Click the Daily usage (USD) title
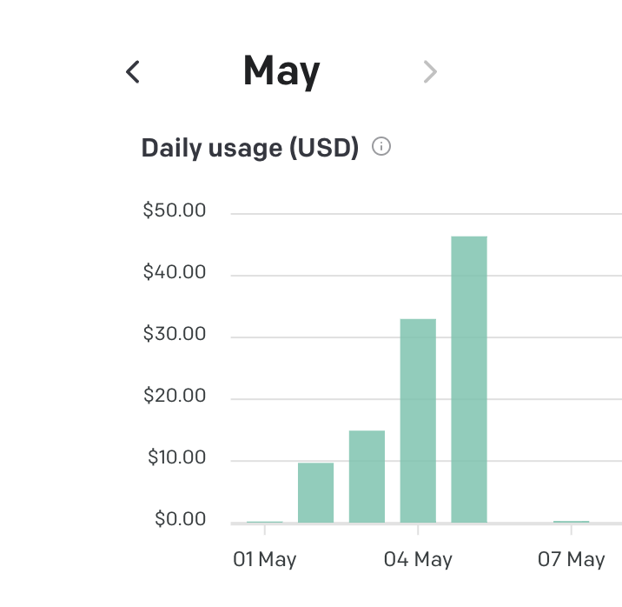Screen dimensions: 622x607 pos(250,148)
